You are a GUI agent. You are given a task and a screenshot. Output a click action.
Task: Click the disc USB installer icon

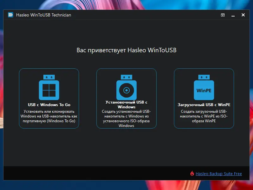pyautogui.click(x=126, y=87)
